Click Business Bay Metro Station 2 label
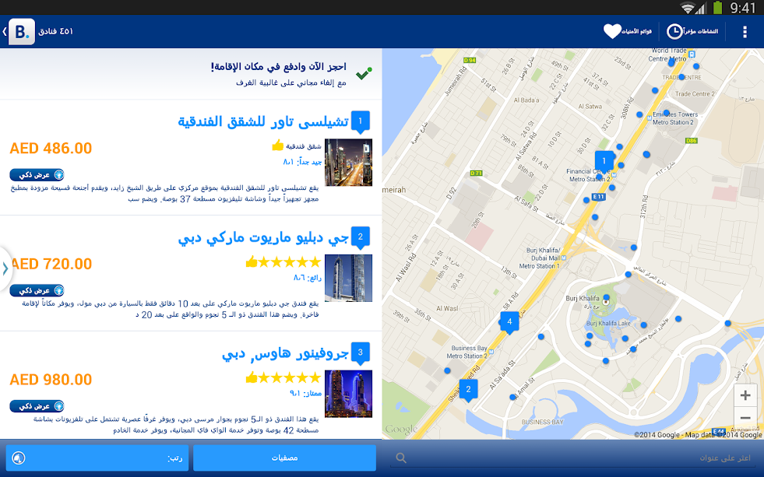764x477 pixels. coord(468,352)
